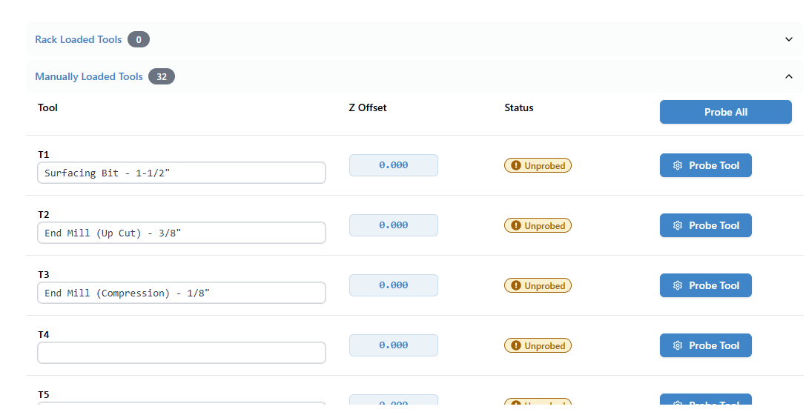Click gear icon on T1 Probe Tool
The width and height of the screenshot is (806, 415).
click(677, 166)
